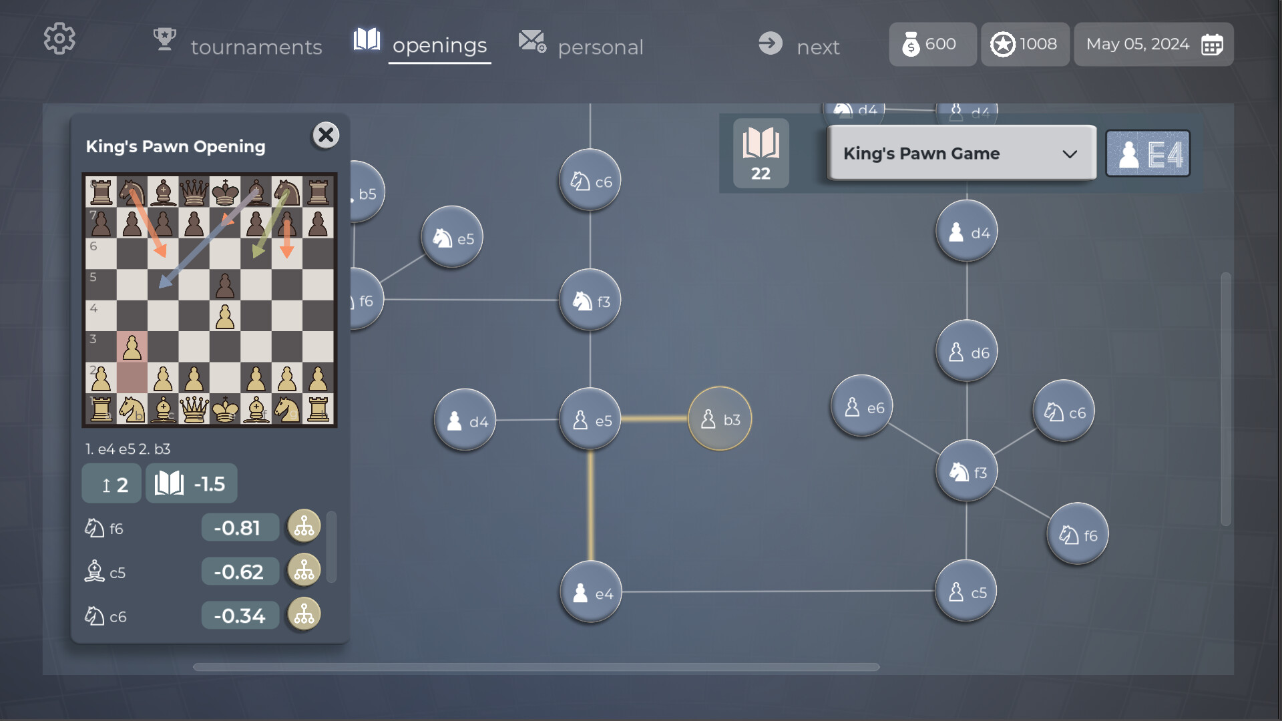Click the E4 player button
This screenshot has width=1282, height=721.
(1148, 153)
